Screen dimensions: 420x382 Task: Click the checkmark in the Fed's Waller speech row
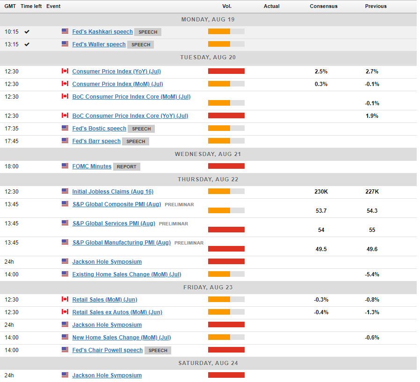coord(27,44)
